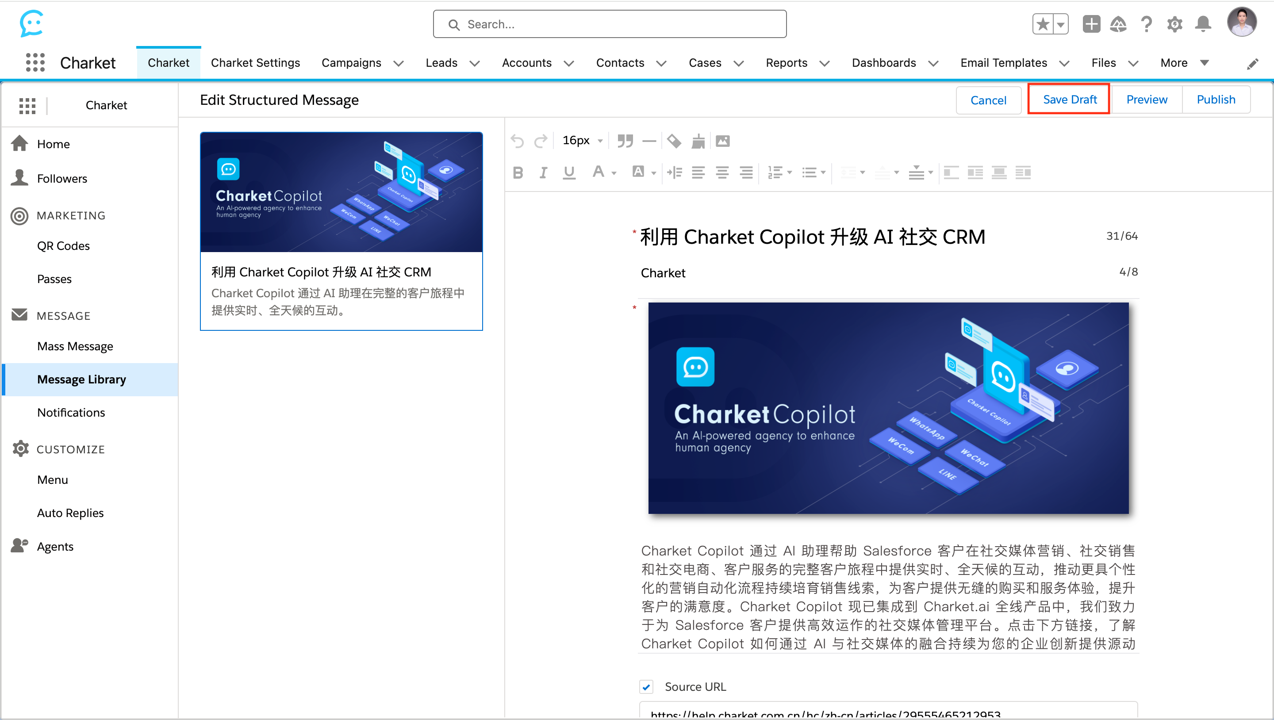
Task: Open the favorites list dropdown arrow
Action: click(x=1061, y=24)
